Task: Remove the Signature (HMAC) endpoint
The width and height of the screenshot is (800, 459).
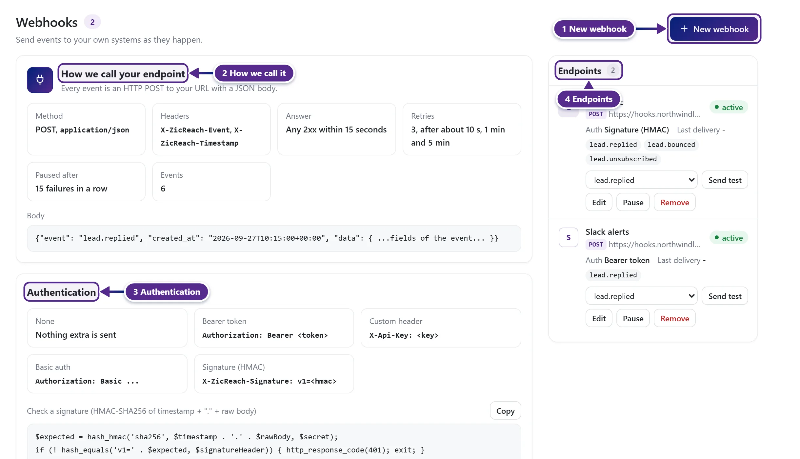Action: pos(674,202)
